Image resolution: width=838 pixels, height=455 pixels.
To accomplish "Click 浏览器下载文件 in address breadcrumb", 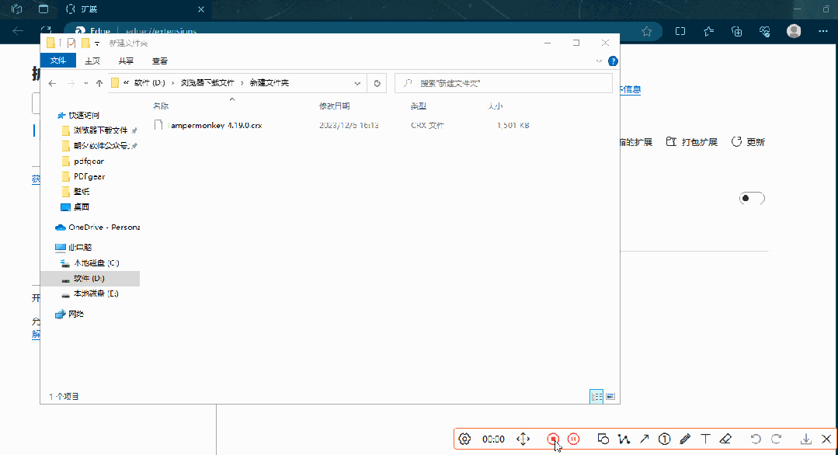I will 207,83.
